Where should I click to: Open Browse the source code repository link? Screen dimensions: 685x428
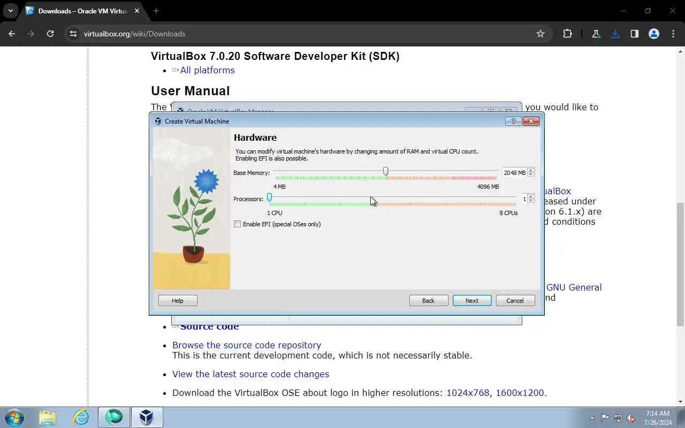[x=247, y=345]
